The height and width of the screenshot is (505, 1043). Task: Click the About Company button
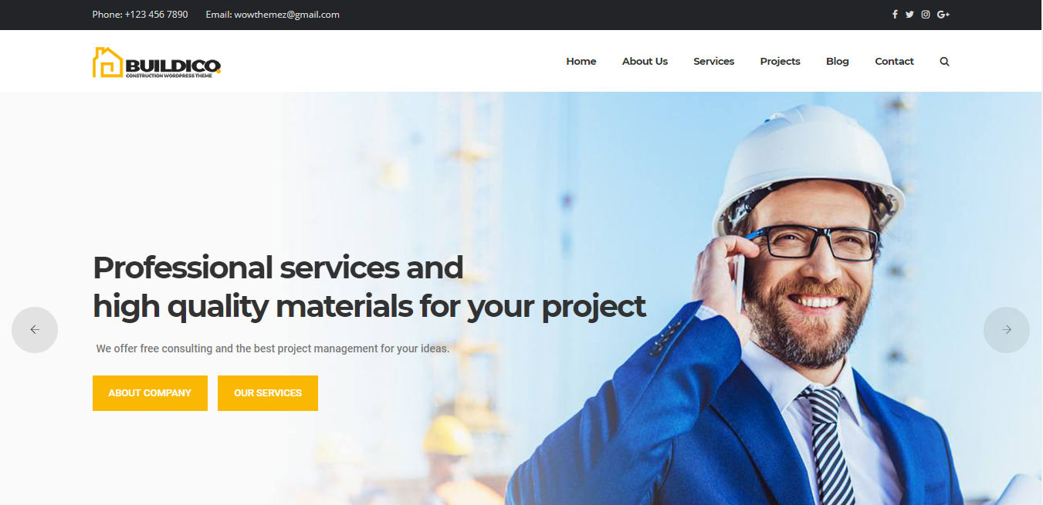(150, 393)
